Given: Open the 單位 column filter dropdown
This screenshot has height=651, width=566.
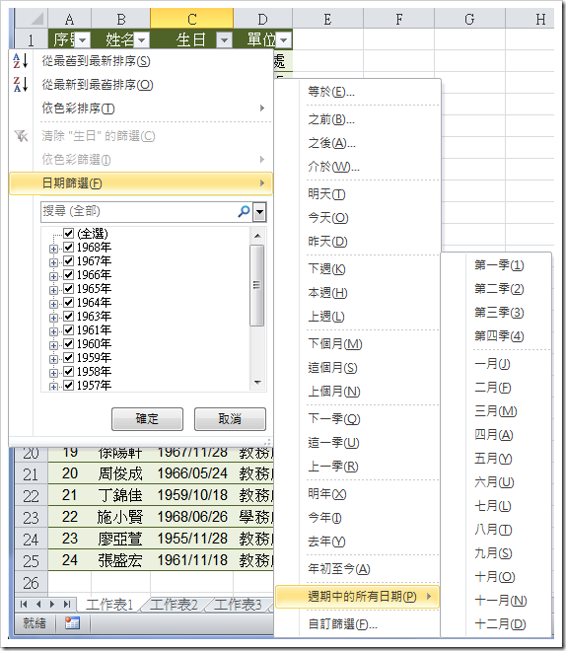Looking at the screenshot, I should click(284, 40).
